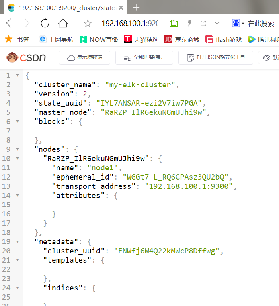
Task: Collapse the nodes object on line 9
Action: coord(18,149)
